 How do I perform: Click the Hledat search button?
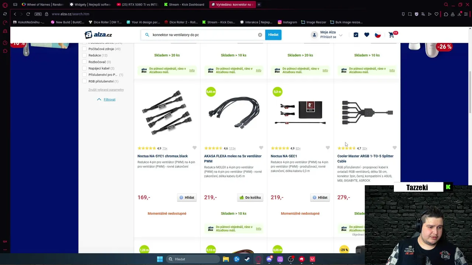(x=273, y=35)
